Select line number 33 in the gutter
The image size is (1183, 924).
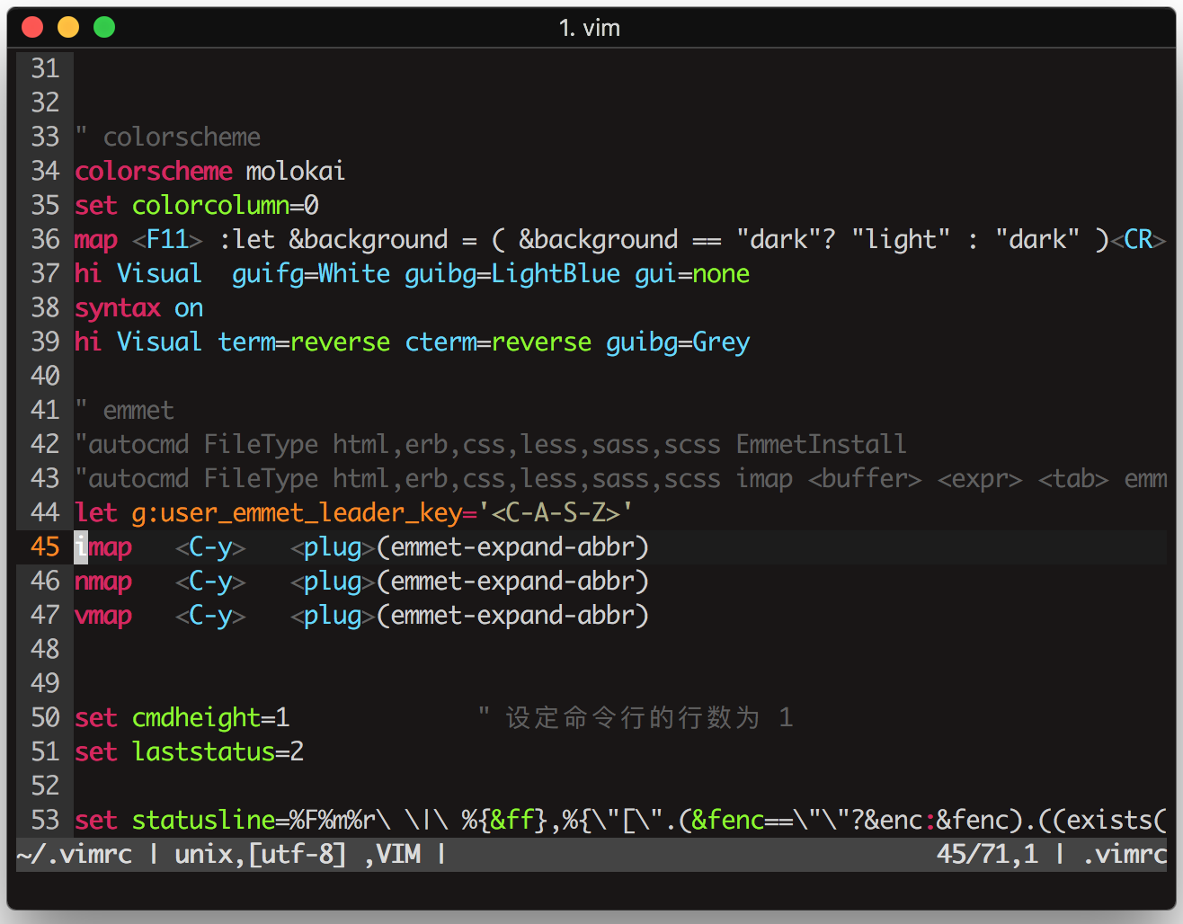[45, 137]
